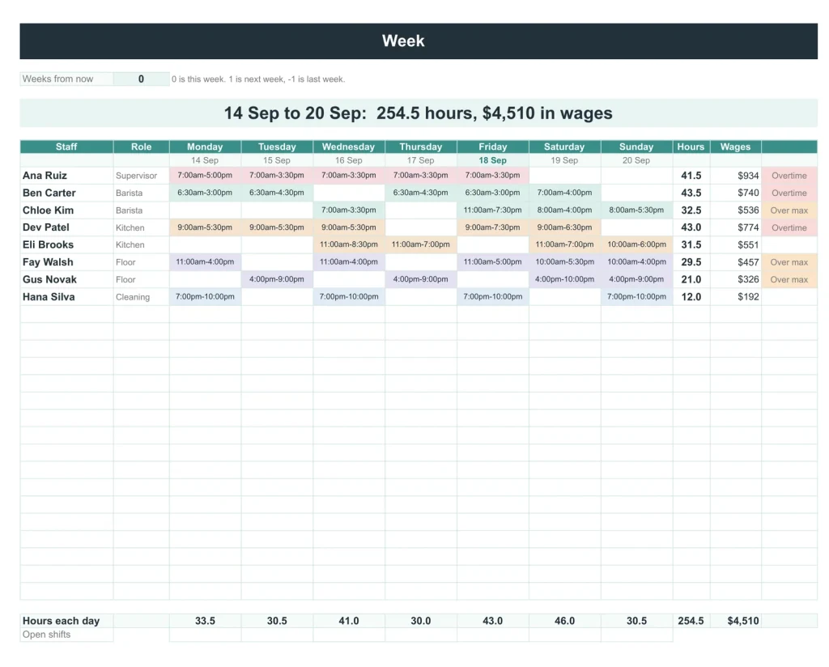Viewport: 829px width, 667px height.
Task: Select Friday daily total 43.0
Action: [493, 621]
